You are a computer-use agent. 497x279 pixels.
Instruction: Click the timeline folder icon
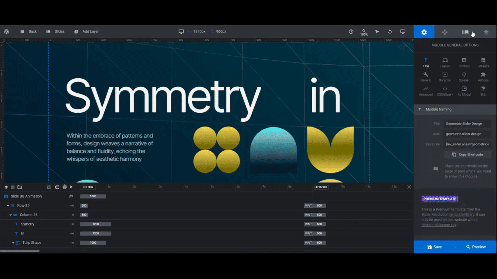point(19,187)
